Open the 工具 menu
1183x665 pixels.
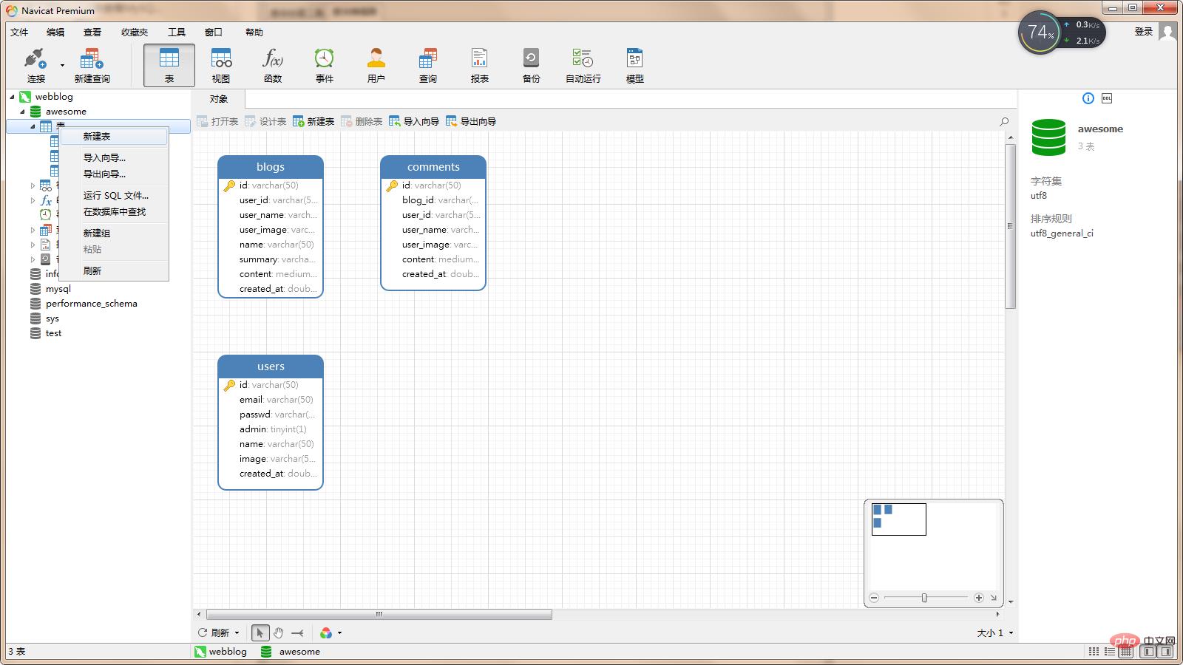coord(177,32)
